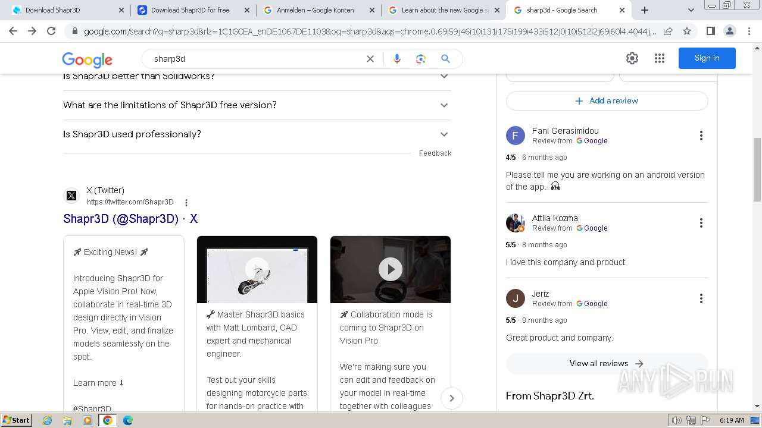
Task: Click the taskbar clock 6:19 AM
Action: [731, 420]
